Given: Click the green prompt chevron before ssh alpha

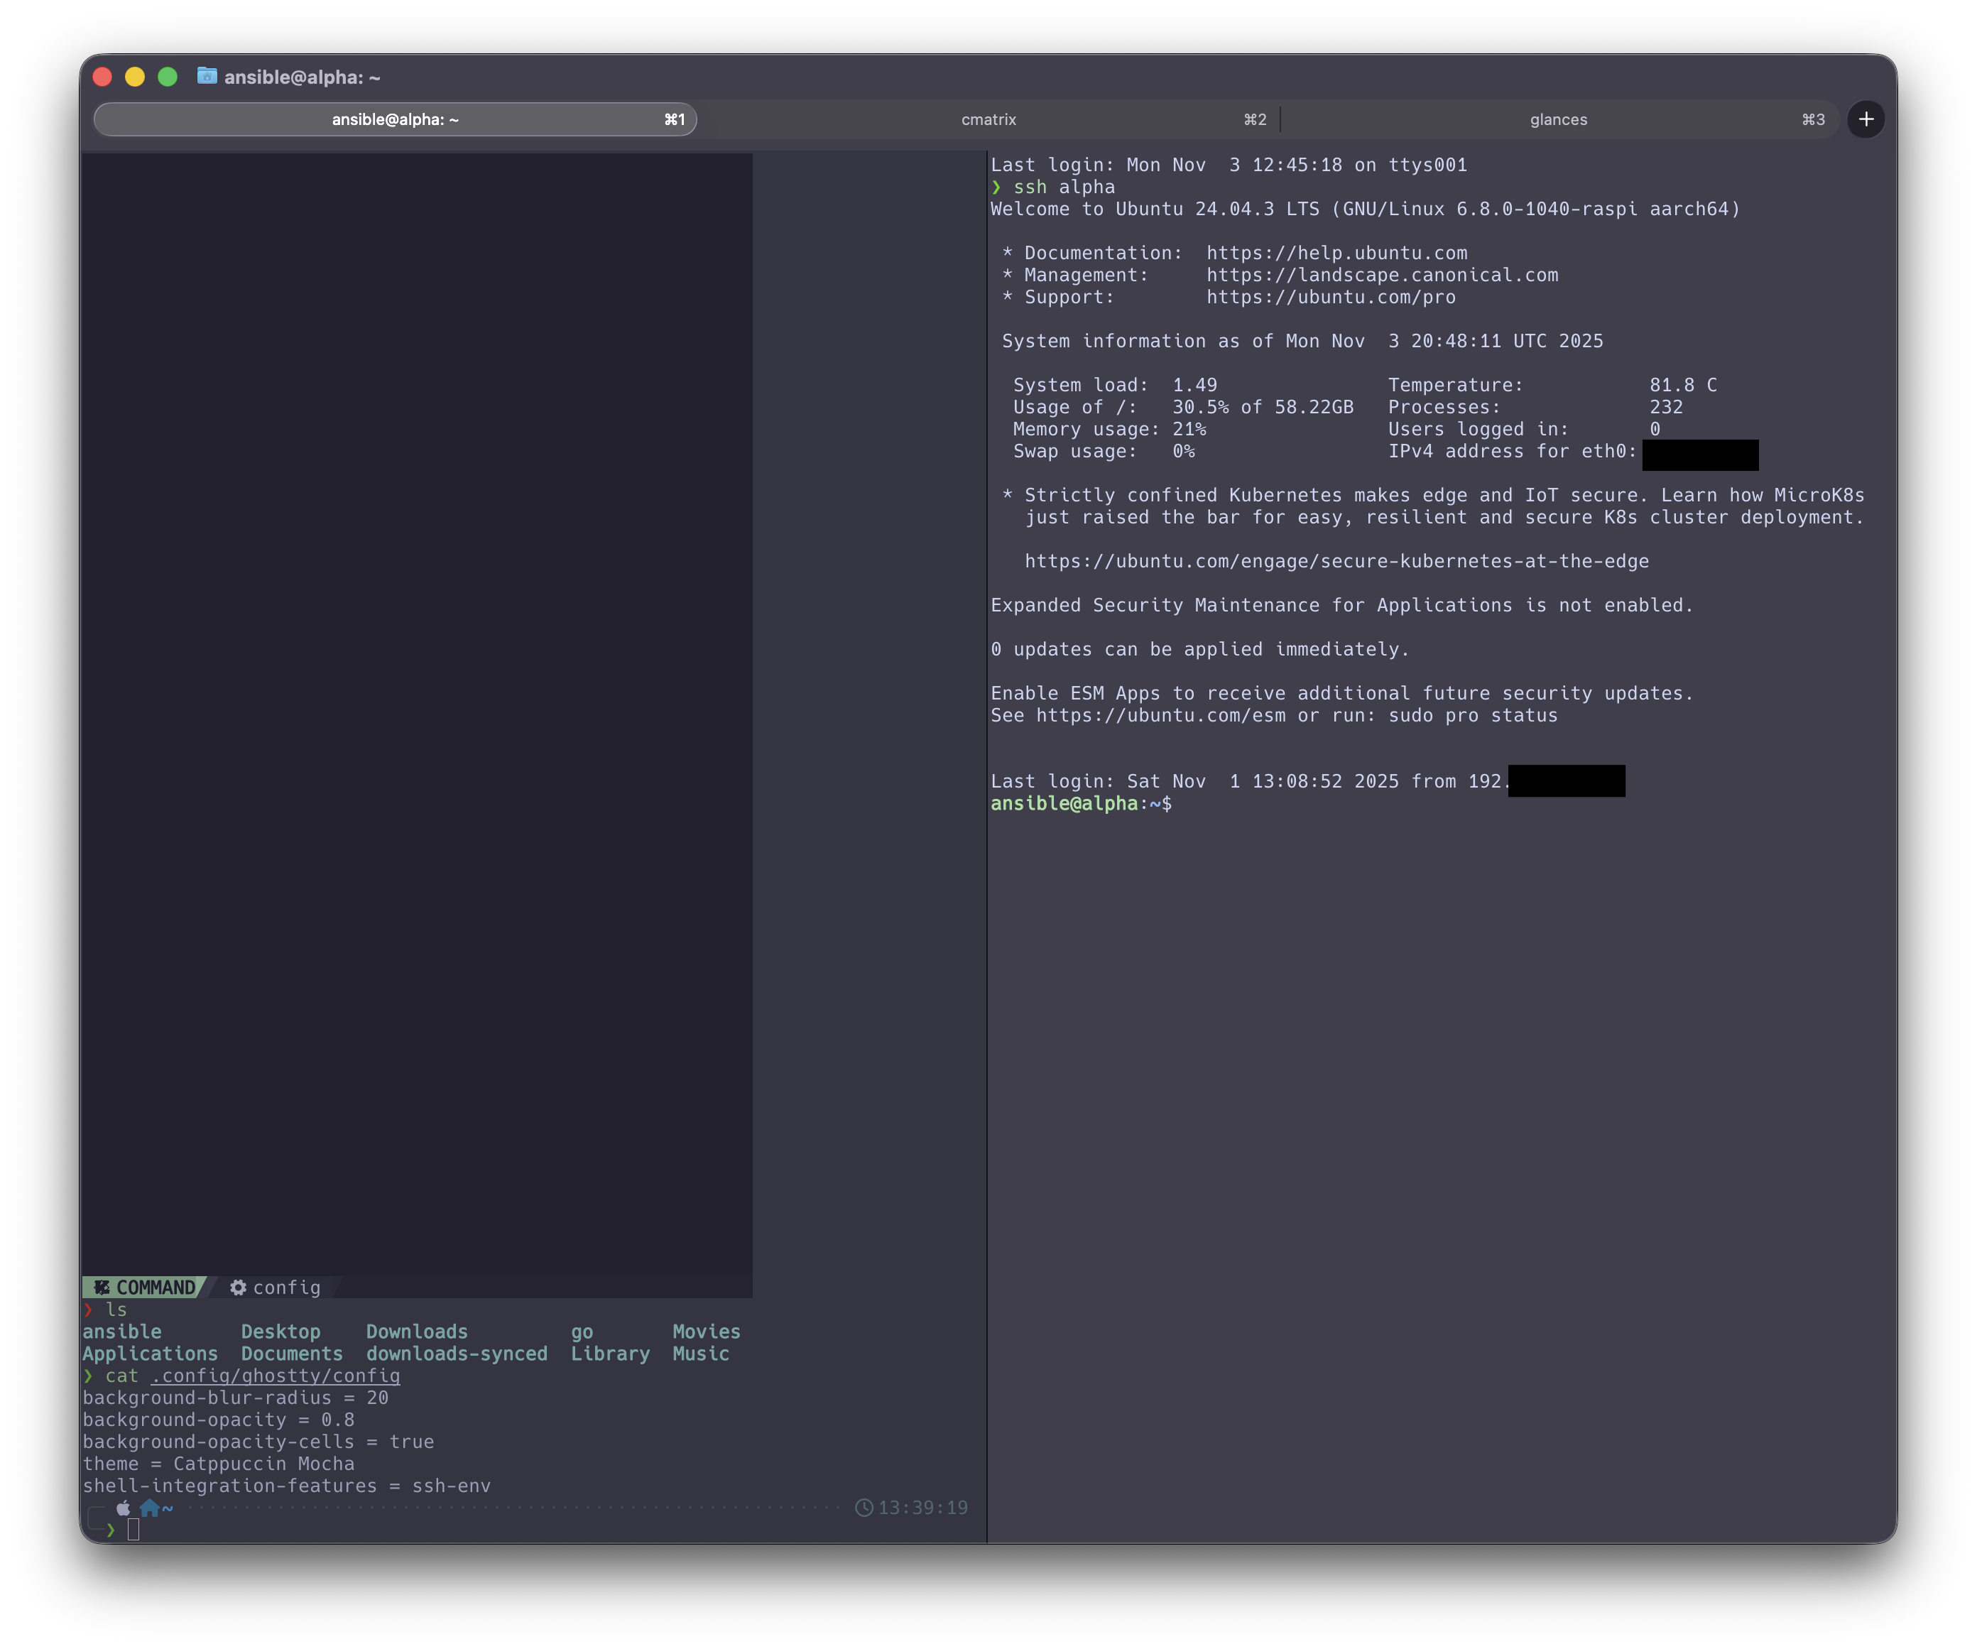Looking at the screenshot, I should [996, 187].
